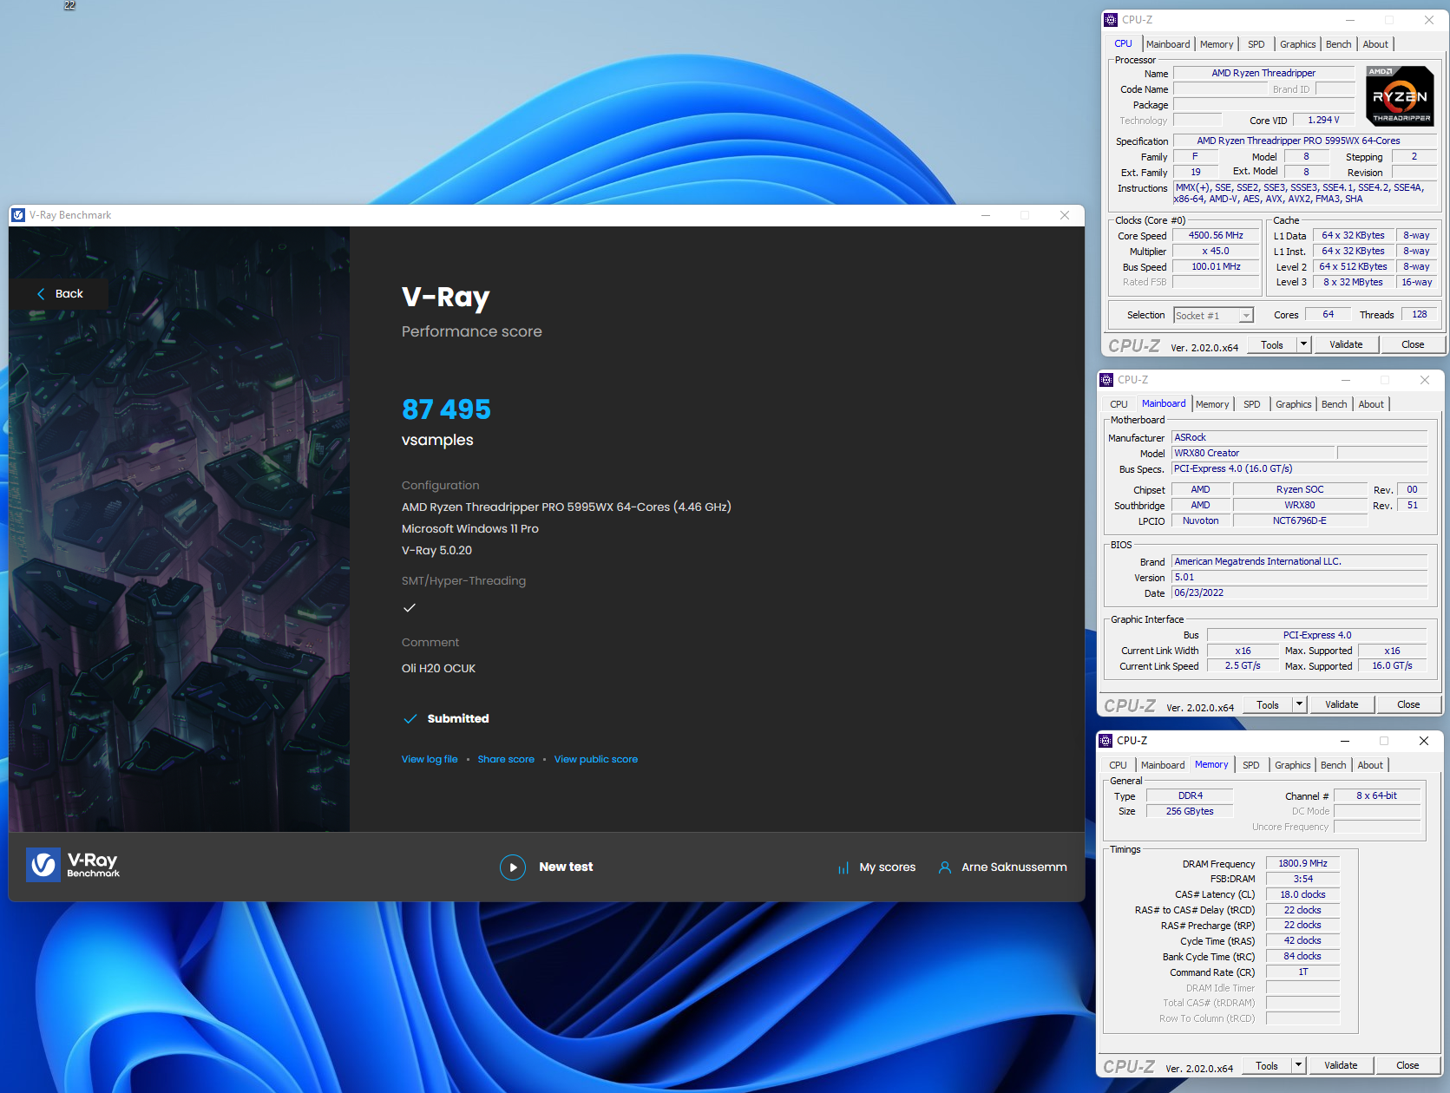
Task: Click the V-Ray cityscape render thumbnail
Action: point(180,529)
